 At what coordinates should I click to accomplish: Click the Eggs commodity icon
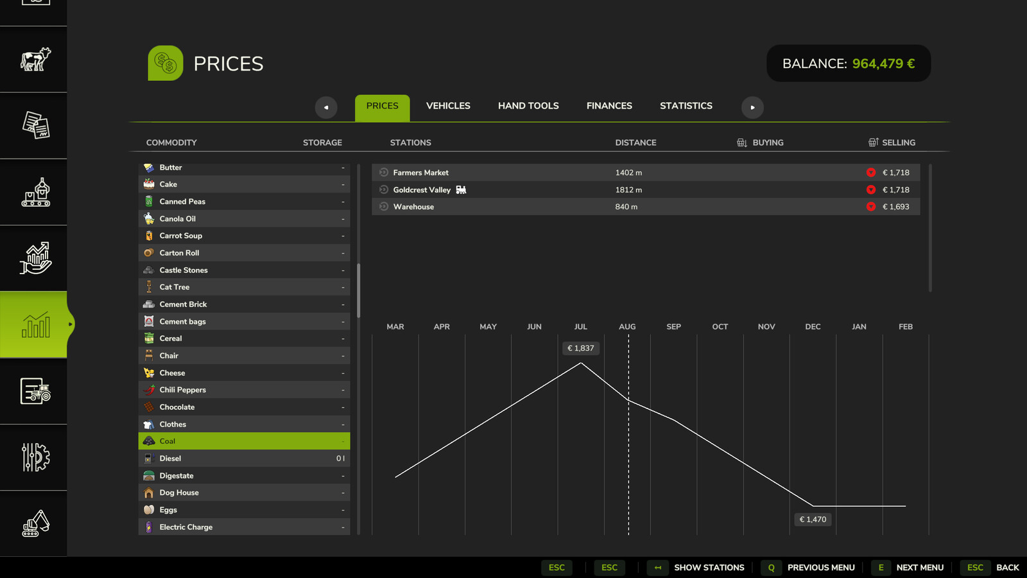pyautogui.click(x=149, y=509)
